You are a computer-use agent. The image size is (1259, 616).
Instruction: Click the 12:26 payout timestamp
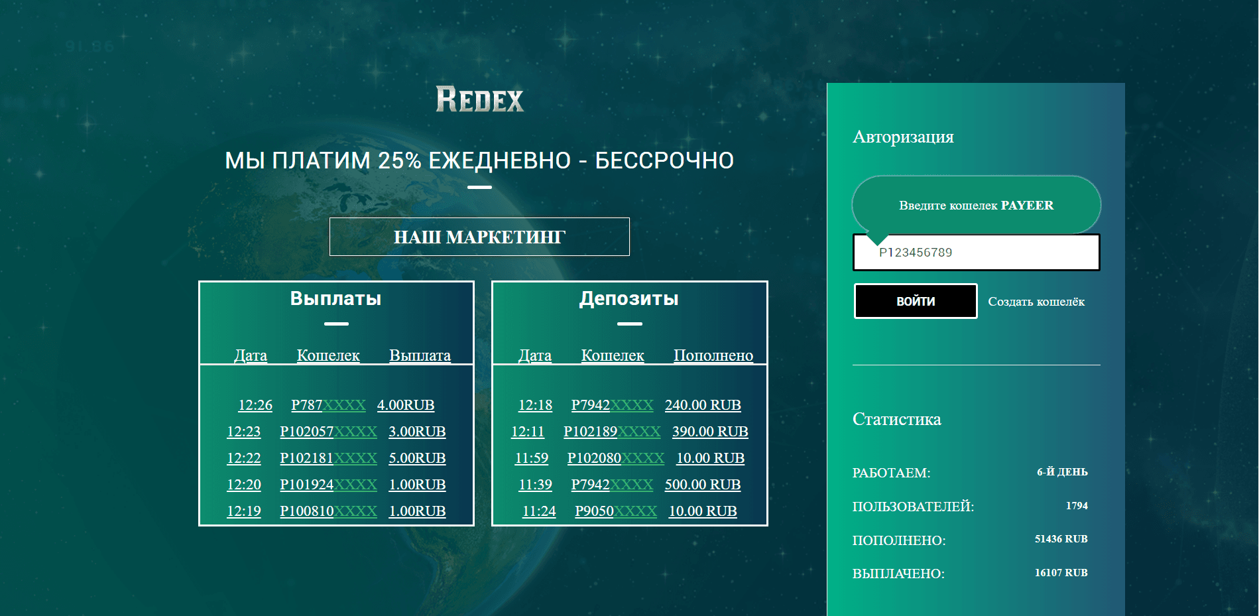(256, 404)
